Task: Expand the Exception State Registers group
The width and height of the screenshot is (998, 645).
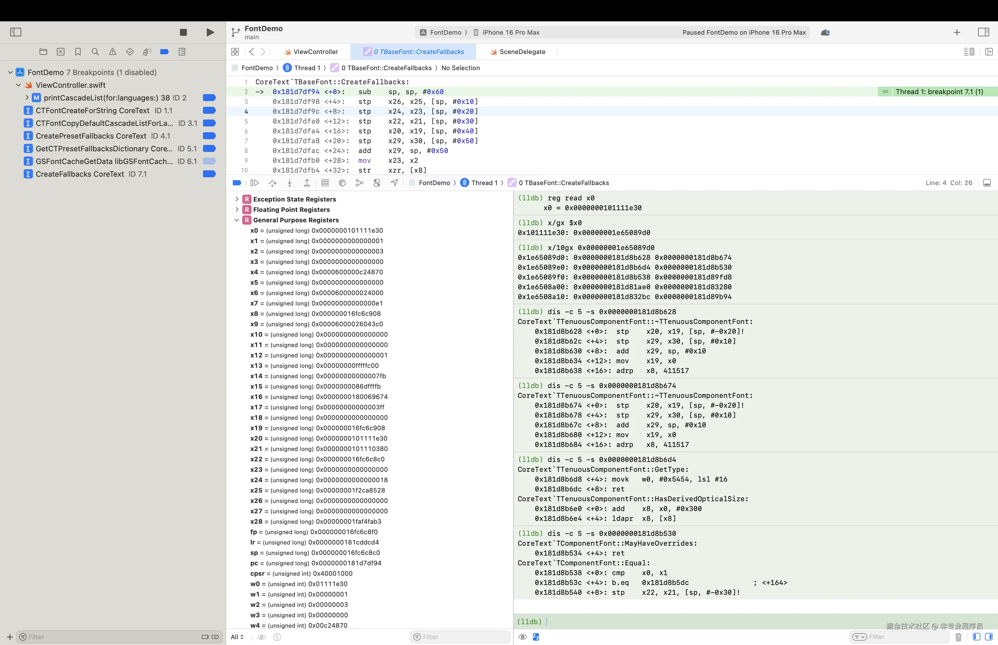Action: point(237,200)
